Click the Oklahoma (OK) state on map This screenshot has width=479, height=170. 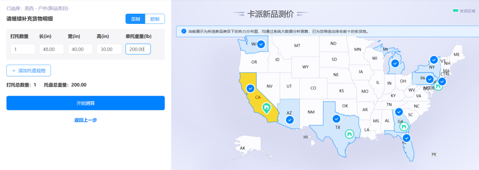coord(345,106)
